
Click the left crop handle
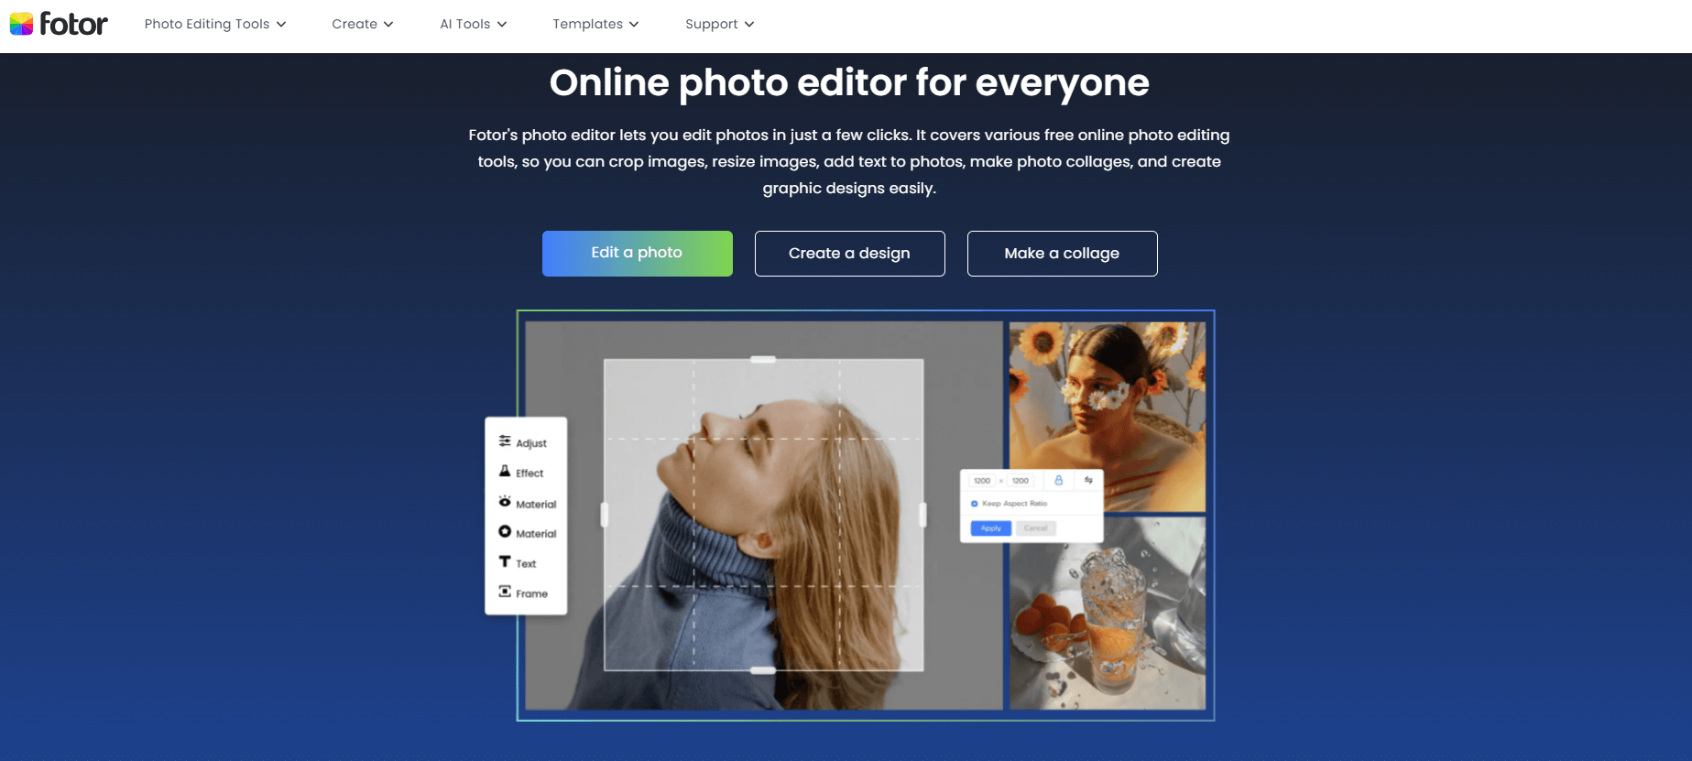604,515
